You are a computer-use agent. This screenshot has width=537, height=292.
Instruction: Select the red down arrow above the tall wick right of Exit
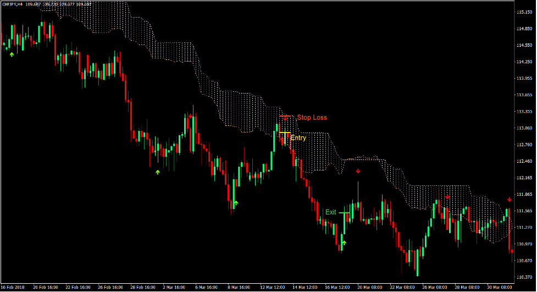pyautogui.click(x=358, y=171)
